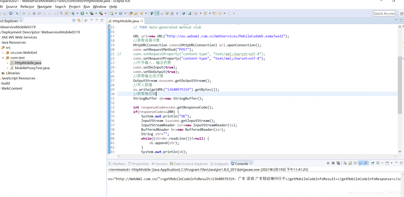Click Last Edit Location arrow icon

click(215, 13)
